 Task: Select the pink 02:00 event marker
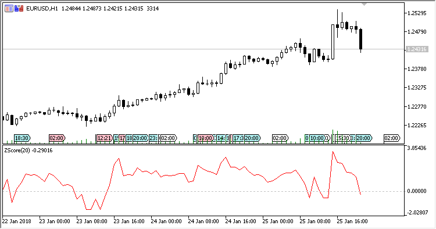(57, 138)
